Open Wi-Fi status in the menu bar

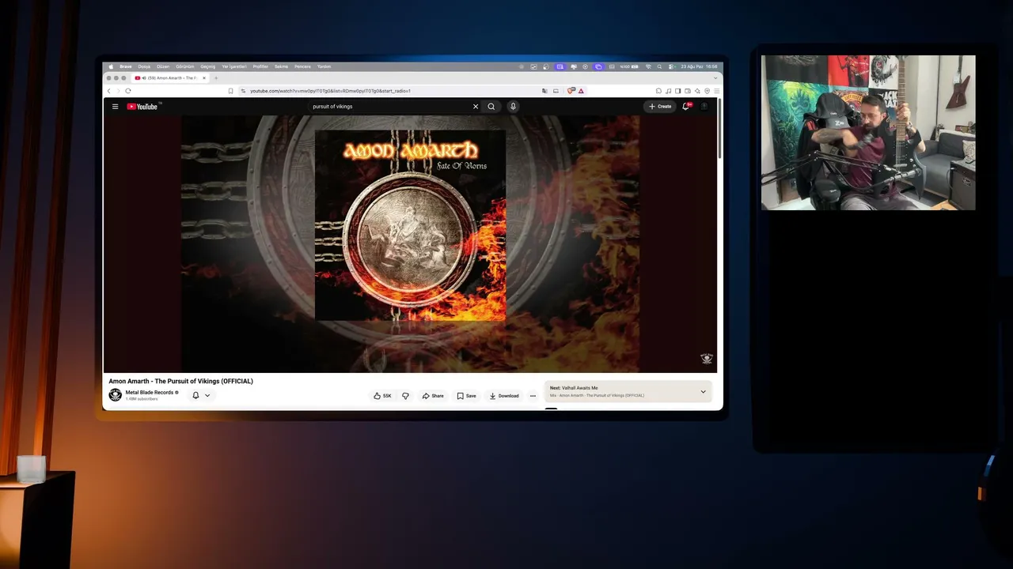(648, 66)
